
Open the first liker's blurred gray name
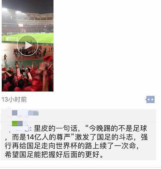(x=15, y=113)
